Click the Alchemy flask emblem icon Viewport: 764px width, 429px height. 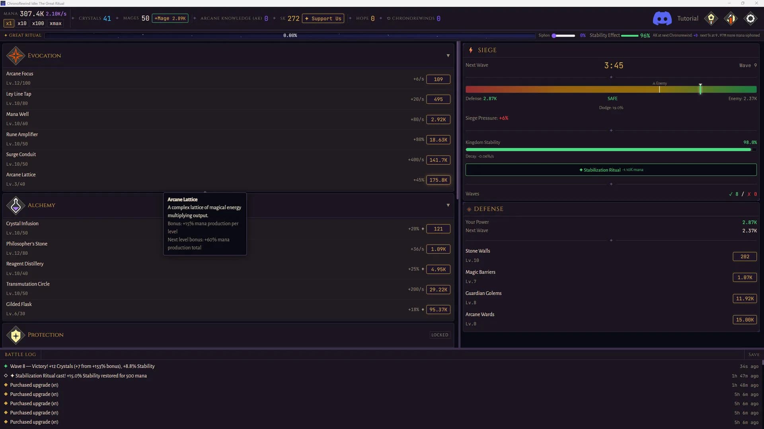tap(16, 205)
